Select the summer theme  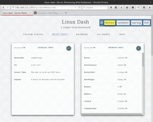pos(123,23)
